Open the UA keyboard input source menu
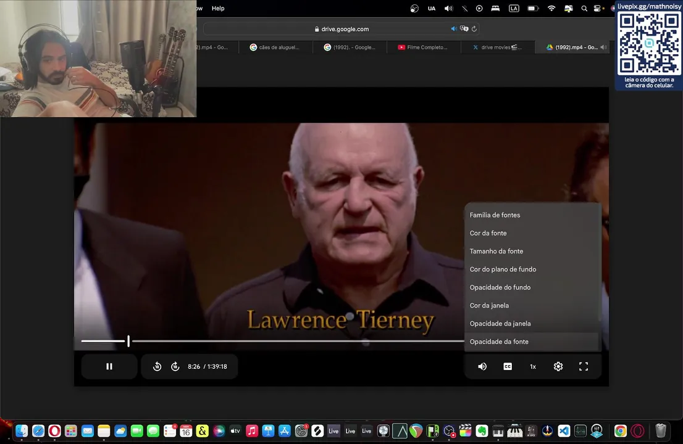Viewport: 683px width, 444px height. tap(432, 8)
